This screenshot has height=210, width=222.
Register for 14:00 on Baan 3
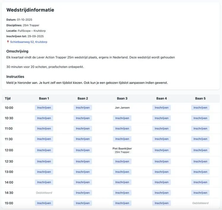[x=122, y=182]
